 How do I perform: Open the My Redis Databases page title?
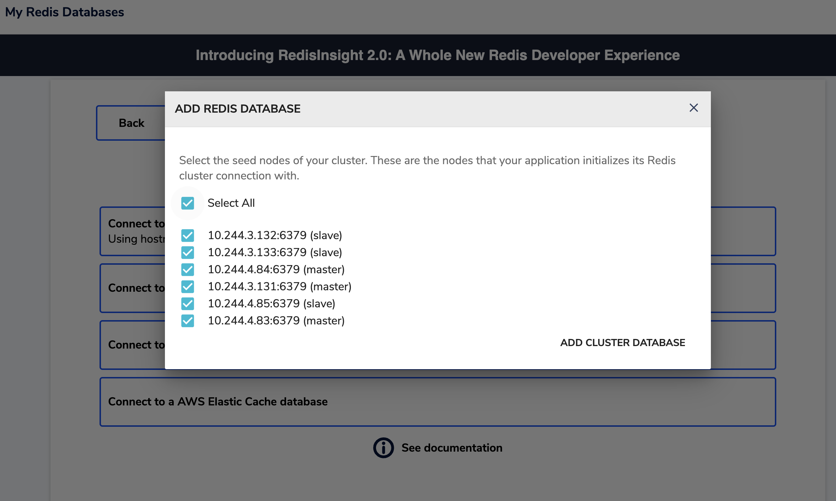pos(65,12)
